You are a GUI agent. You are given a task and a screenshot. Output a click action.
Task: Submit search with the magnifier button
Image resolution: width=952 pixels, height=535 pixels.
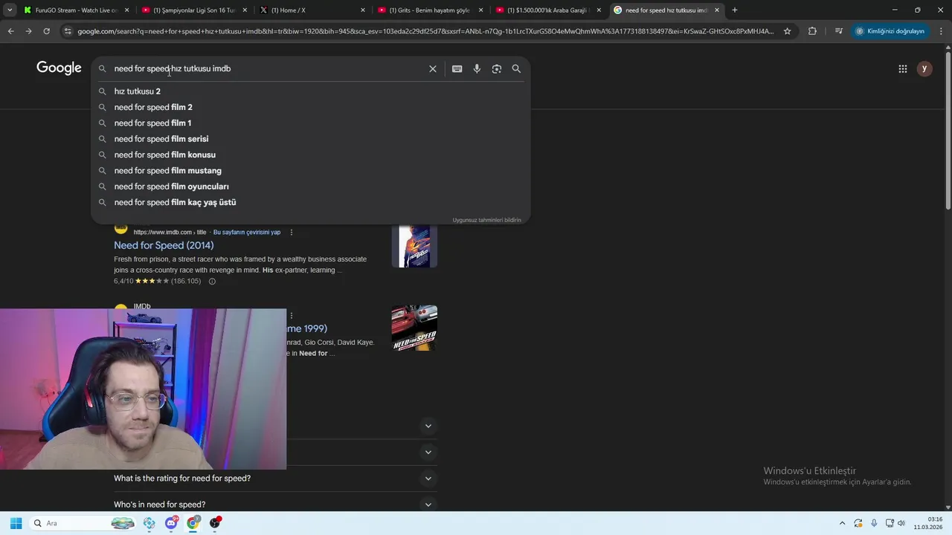click(x=516, y=68)
